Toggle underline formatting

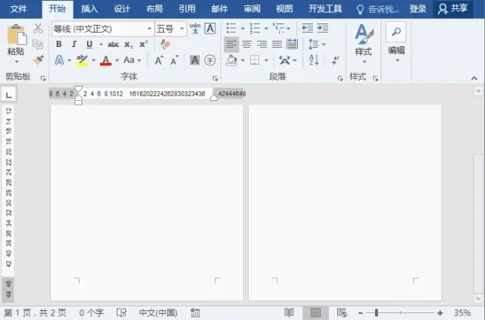point(89,44)
